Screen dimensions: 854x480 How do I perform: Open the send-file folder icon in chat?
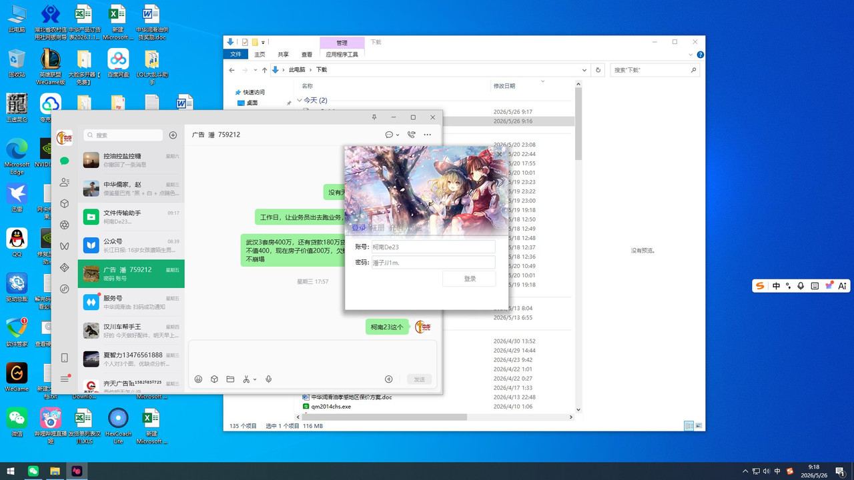pyautogui.click(x=230, y=379)
